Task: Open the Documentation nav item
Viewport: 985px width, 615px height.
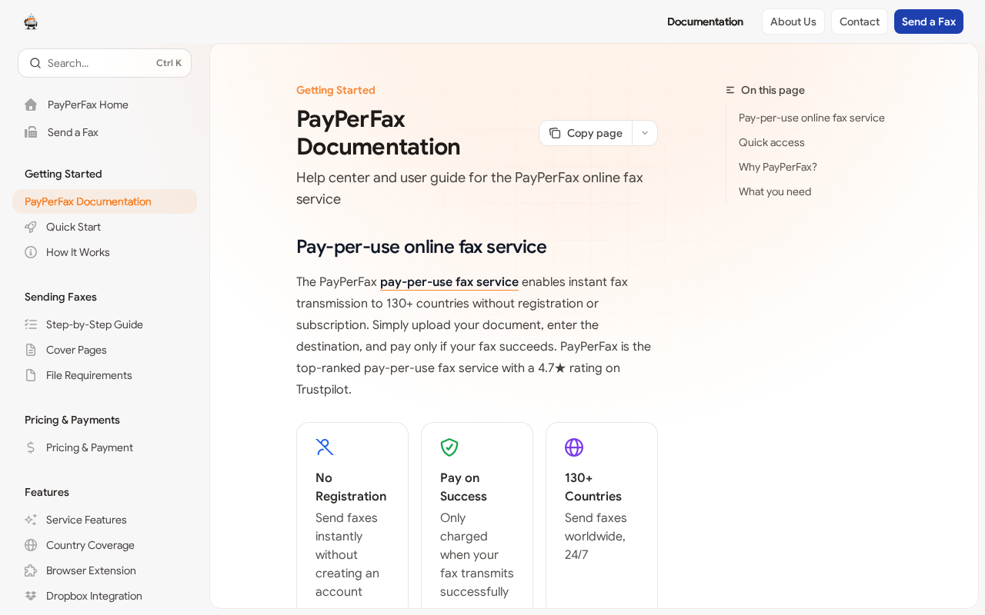Action: [705, 22]
